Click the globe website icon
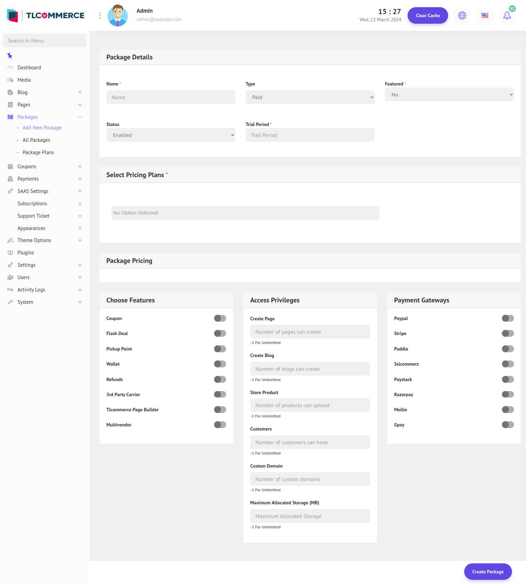This screenshot has width=526, height=585. coord(462,15)
